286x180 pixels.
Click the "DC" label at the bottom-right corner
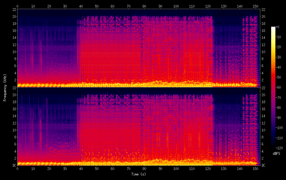click(263, 165)
